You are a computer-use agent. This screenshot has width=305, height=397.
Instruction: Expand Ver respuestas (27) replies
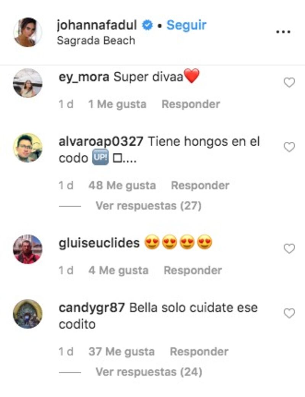[148, 206]
